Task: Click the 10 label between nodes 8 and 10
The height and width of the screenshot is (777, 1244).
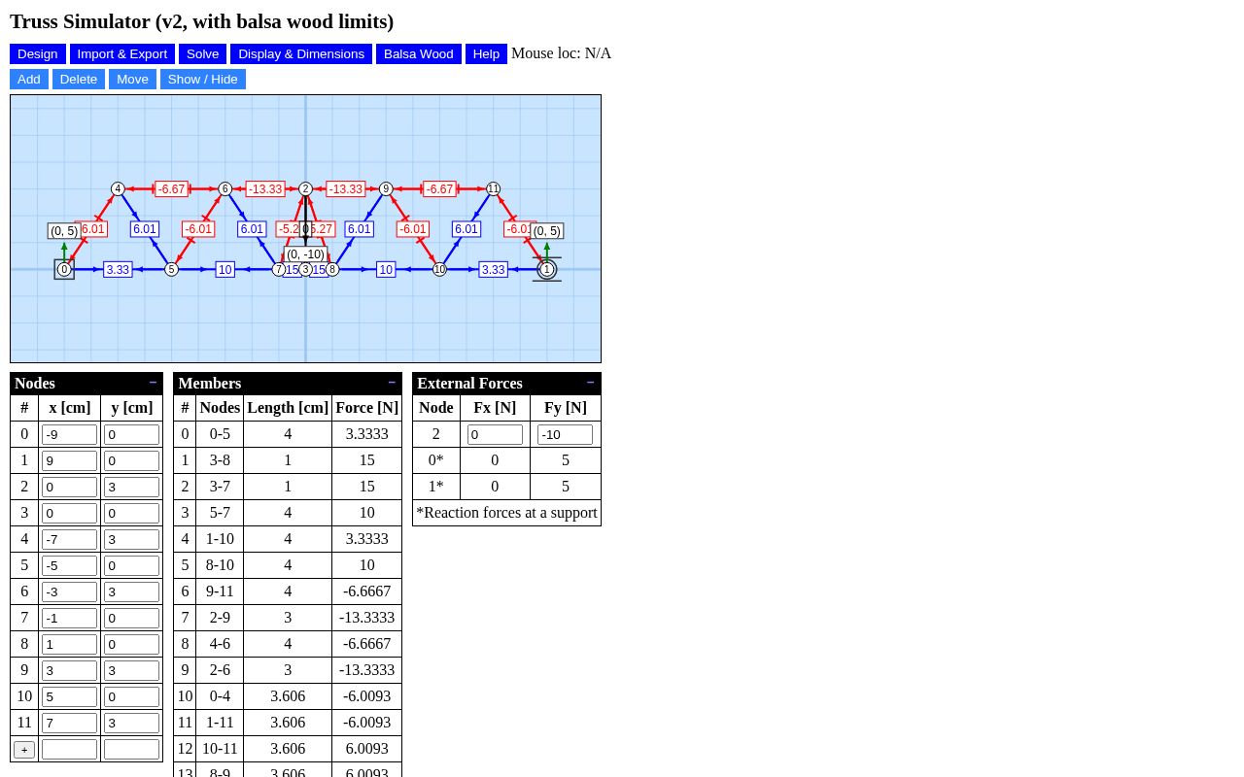Action: 386,270
